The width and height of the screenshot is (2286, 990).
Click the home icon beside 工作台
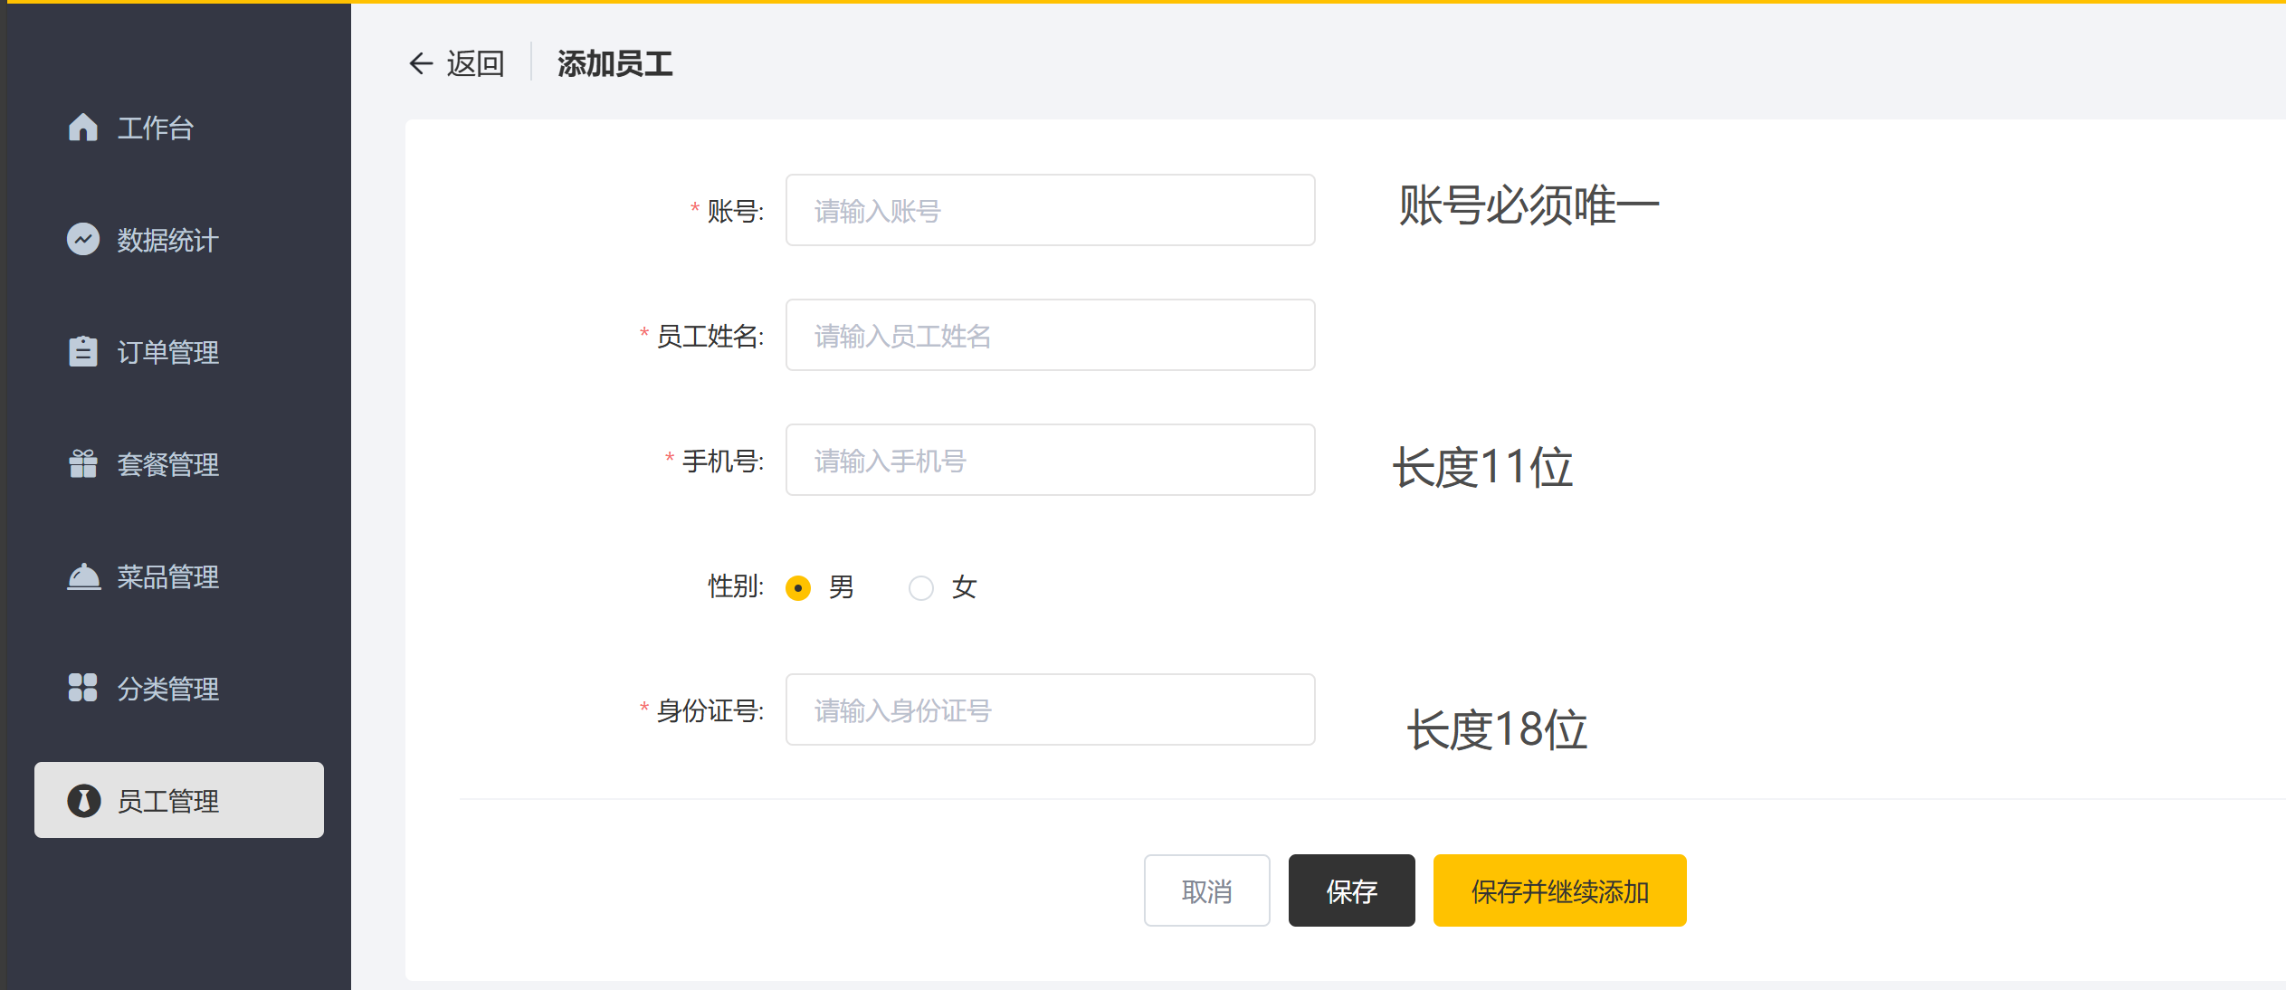pos(82,128)
